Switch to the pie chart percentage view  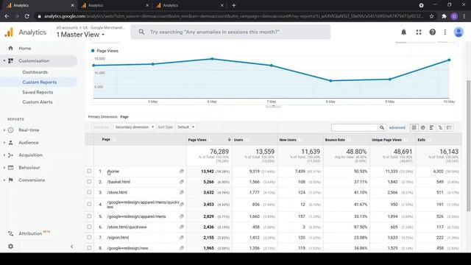[x=422, y=127]
